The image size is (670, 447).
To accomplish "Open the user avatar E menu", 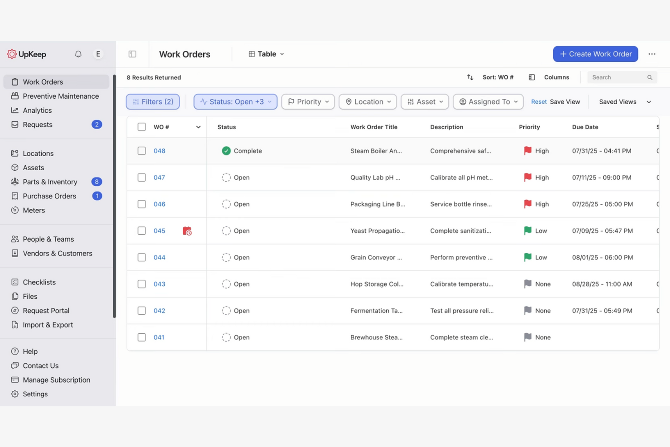I will coord(98,54).
